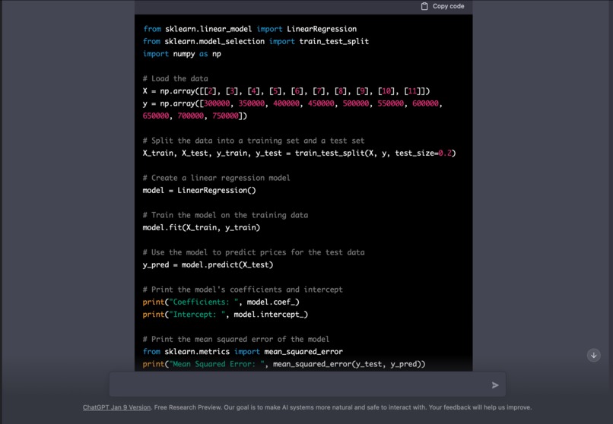Click the '# Print the mean squared error' comment

click(236, 340)
